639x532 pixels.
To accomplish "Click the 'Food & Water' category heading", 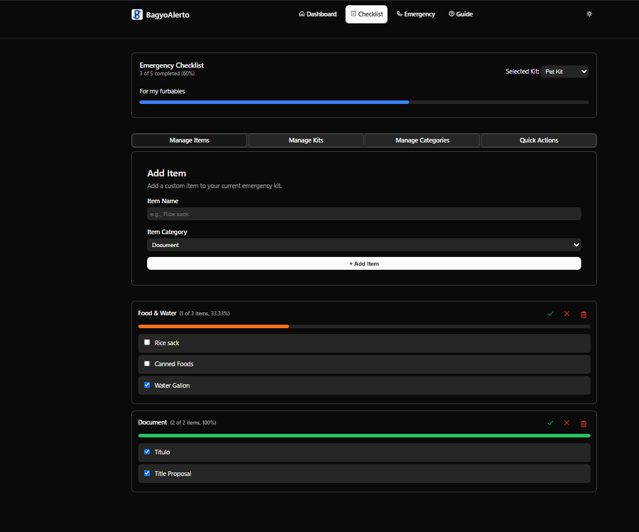I will (x=158, y=313).
